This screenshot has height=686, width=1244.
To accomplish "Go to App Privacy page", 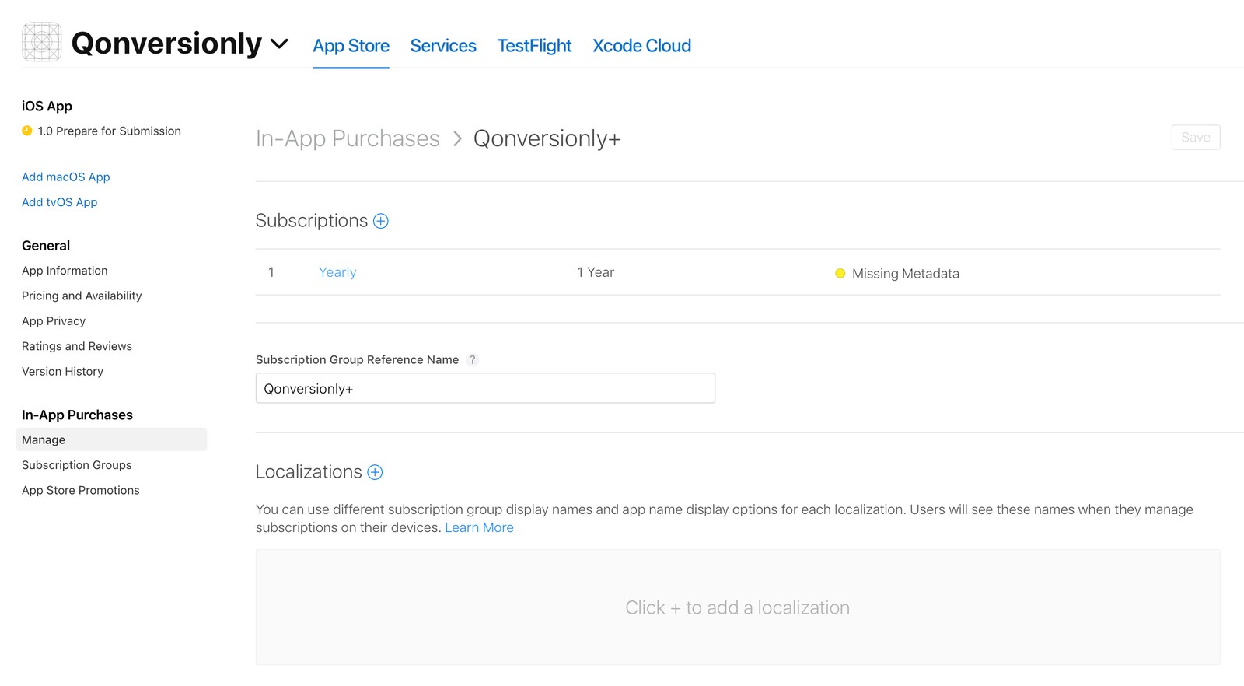I will pos(54,321).
